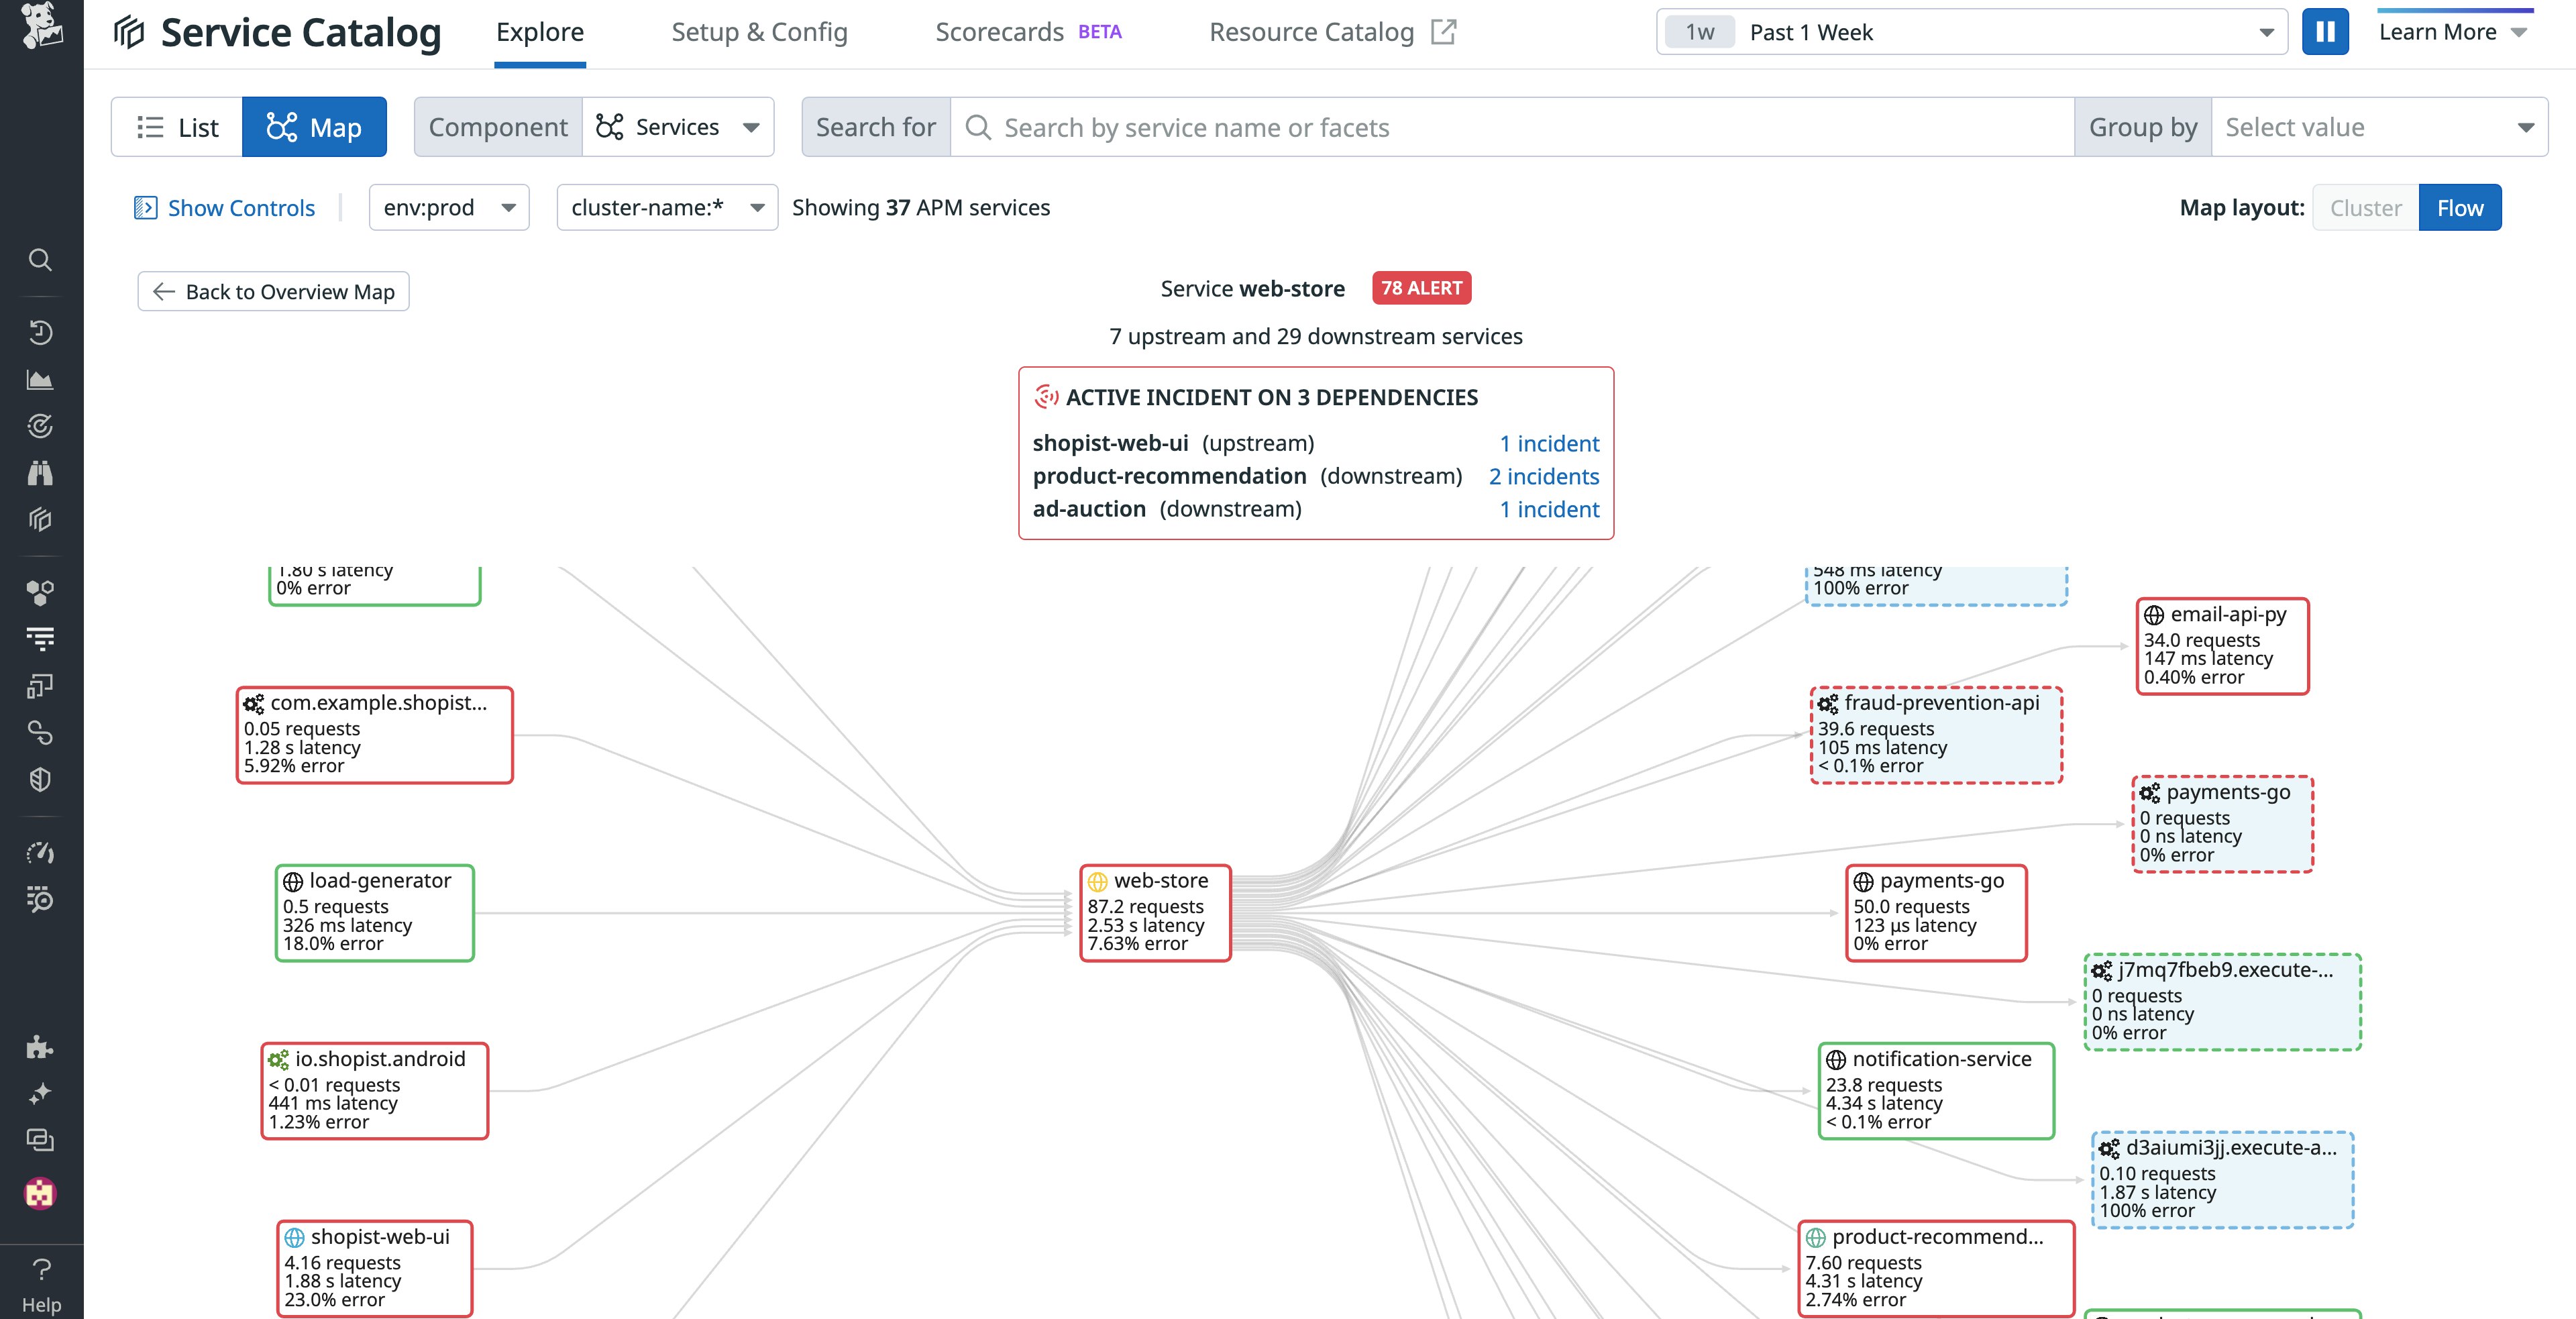Open the 2 incidents link for product-recommendation
The height and width of the screenshot is (1319, 2576).
(x=1543, y=476)
